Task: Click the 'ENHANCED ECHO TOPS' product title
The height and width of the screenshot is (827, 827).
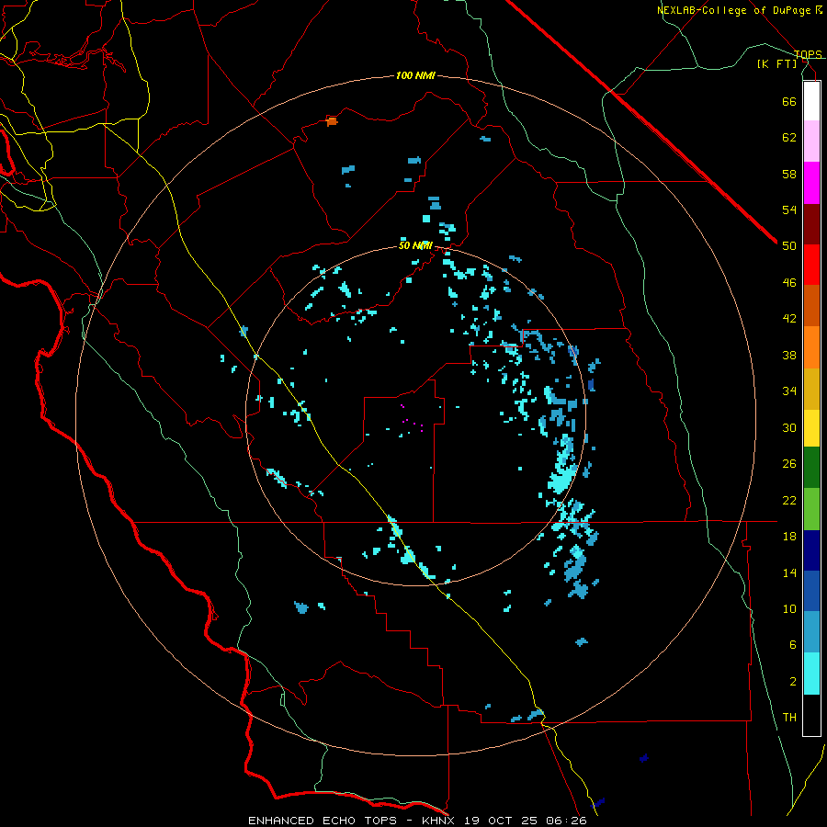Action: [x=323, y=821]
